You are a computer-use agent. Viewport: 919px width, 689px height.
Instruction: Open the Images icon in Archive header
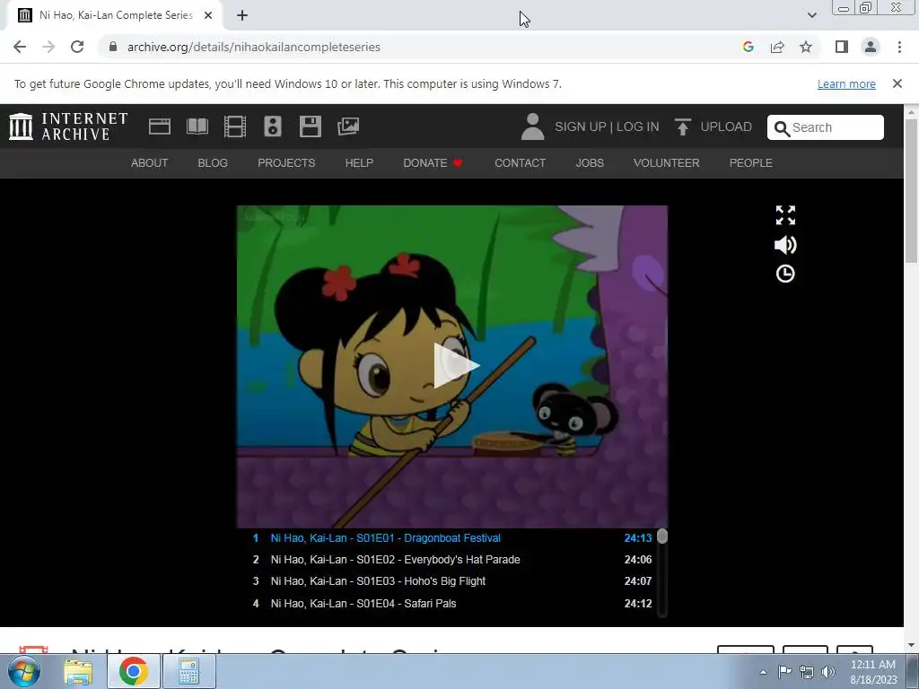pyautogui.click(x=348, y=126)
